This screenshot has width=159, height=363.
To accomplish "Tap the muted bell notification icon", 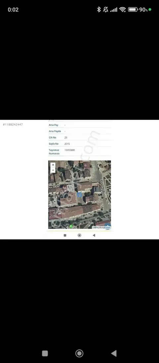I will (x=106, y=10).
